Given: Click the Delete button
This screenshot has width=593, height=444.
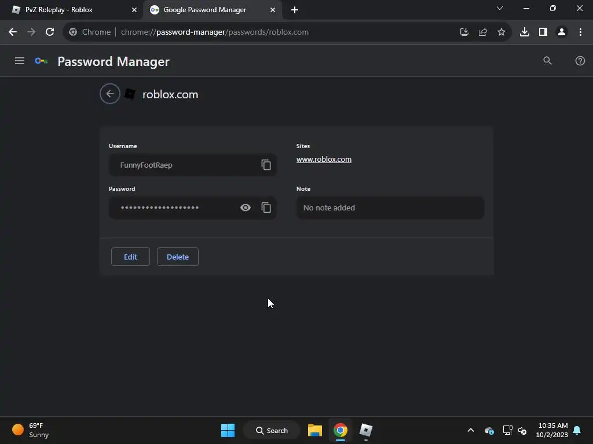Looking at the screenshot, I should tap(178, 257).
